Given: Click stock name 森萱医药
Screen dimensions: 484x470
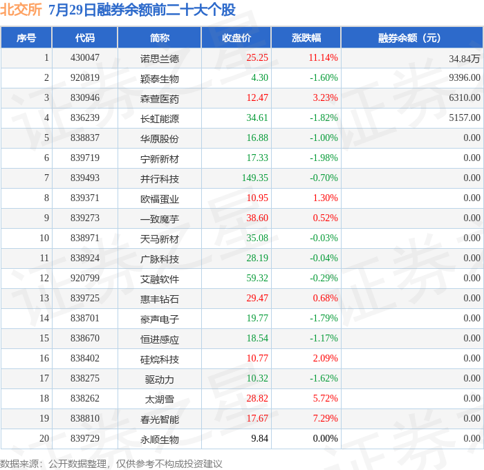Looking at the screenshot, I should click(160, 99).
